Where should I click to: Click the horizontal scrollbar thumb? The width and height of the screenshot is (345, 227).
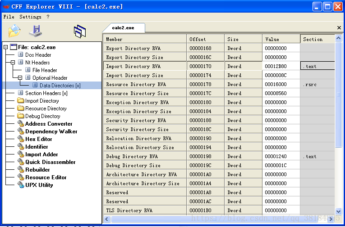(x=214, y=219)
